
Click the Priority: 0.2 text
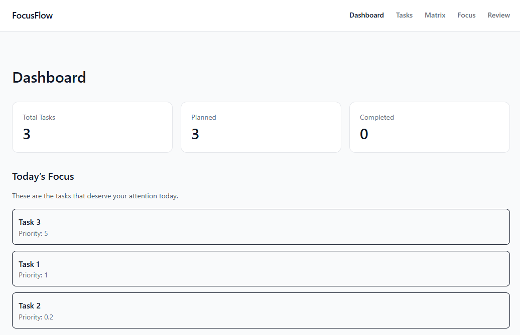click(36, 317)
